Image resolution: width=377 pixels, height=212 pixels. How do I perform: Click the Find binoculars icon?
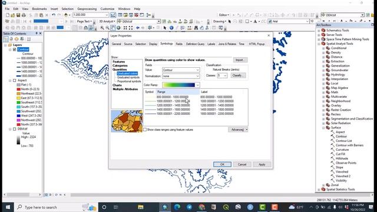[x=196, y=28]
